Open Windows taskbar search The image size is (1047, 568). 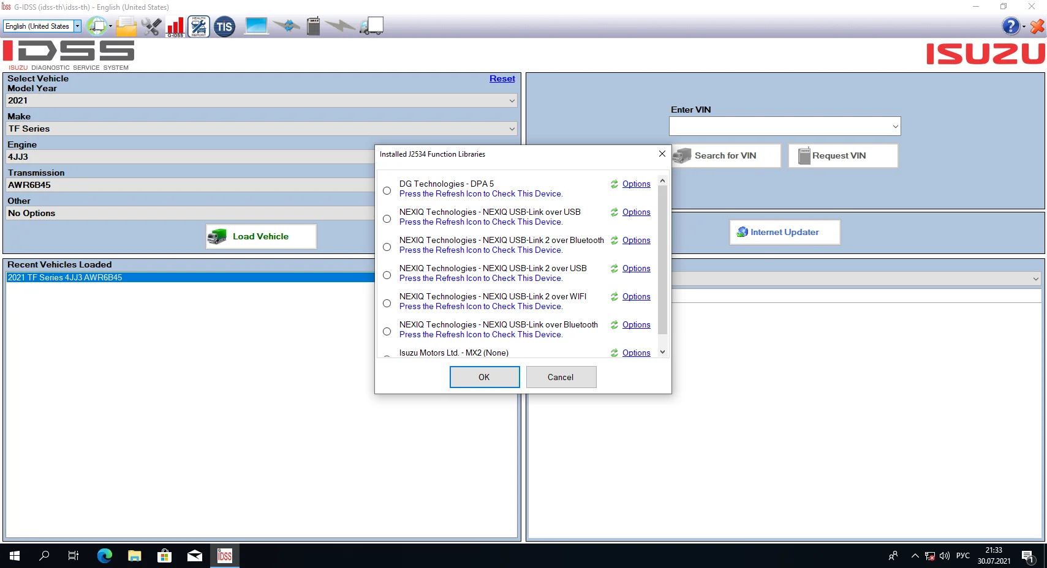[44, 556]
